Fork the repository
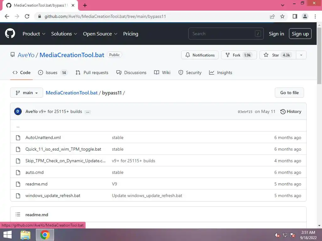Screen dimensions: 322x241 [x=239, y=55]
